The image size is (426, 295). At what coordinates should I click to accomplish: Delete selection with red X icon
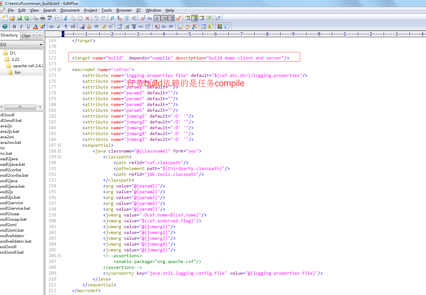(87, 18)
